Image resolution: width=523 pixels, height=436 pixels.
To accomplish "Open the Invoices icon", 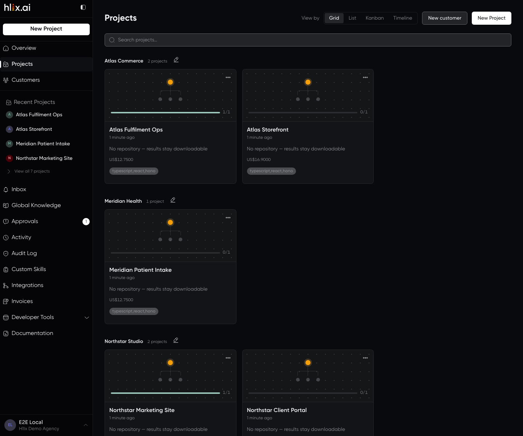I will pos(6,302).
